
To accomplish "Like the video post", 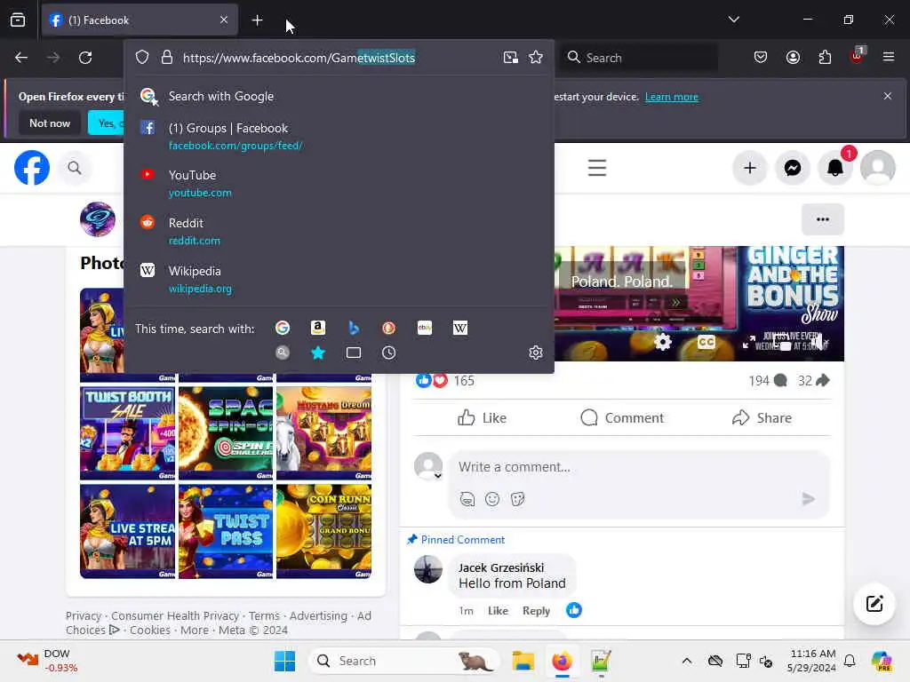I will coord(482,417).
